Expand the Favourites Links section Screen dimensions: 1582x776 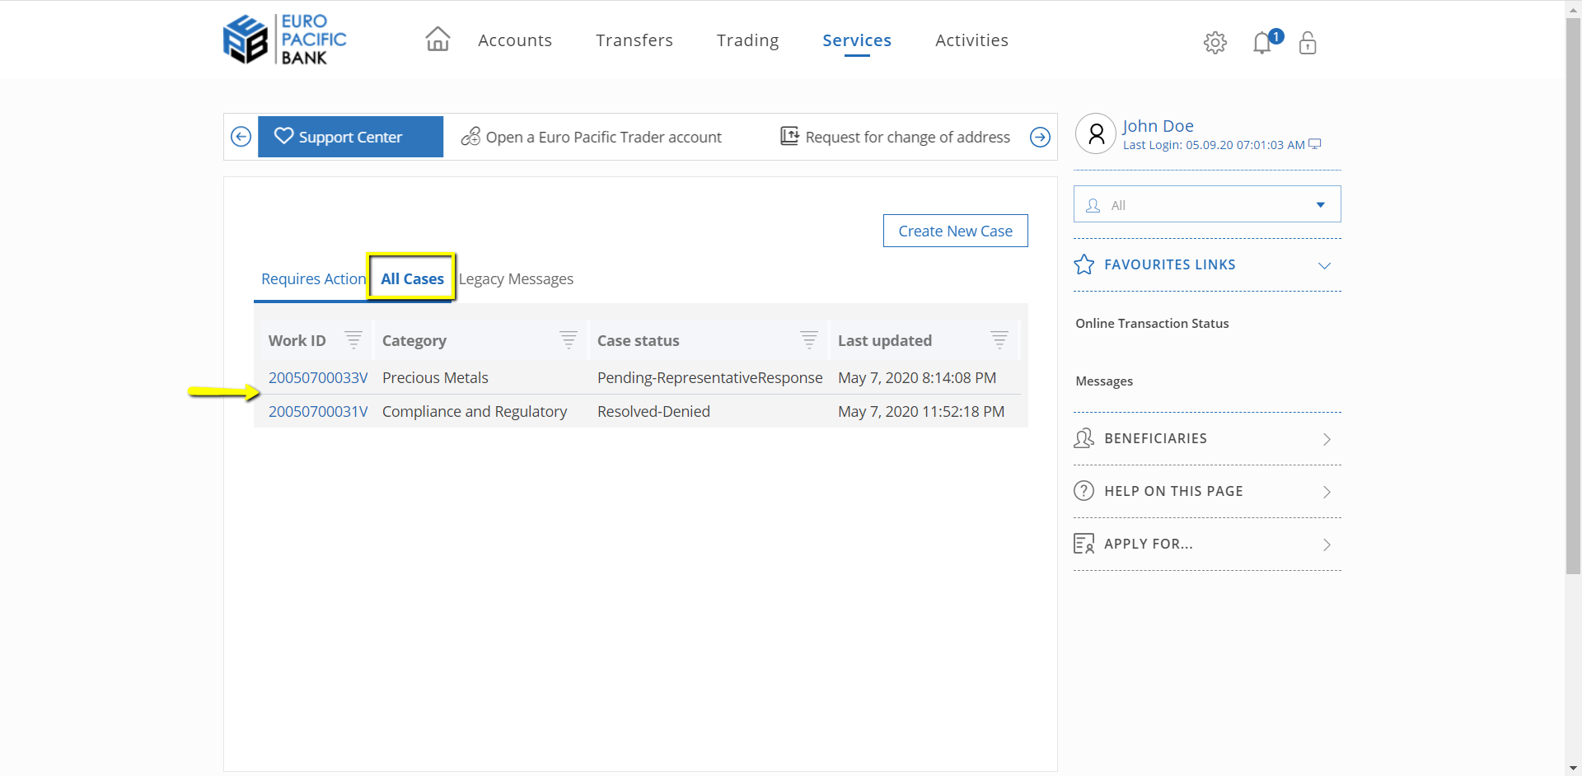pos(1324,265)
